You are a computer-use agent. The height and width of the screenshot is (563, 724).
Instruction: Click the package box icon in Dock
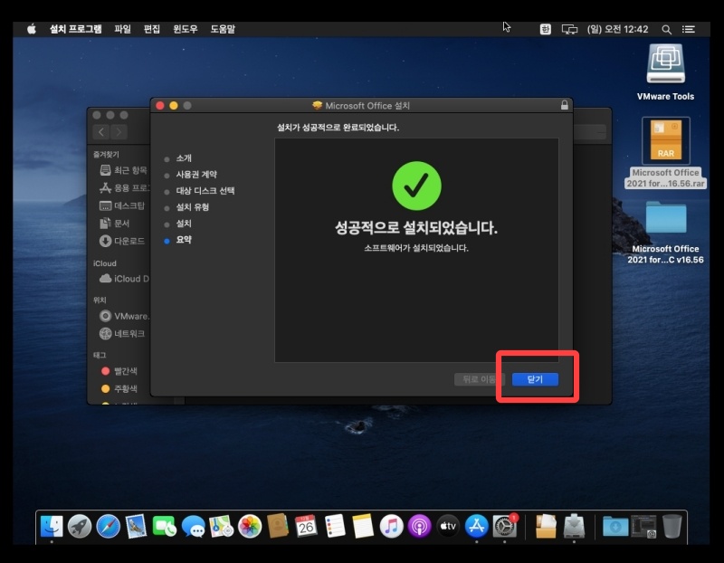(x=546, y=526)
